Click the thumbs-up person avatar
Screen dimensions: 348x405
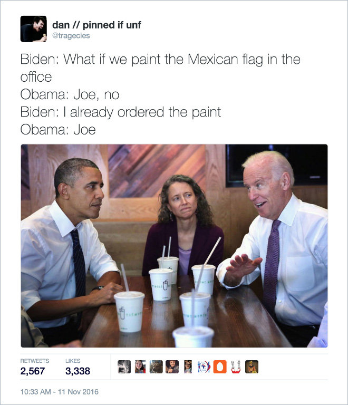pyautogui.click(x=172, y=367)
